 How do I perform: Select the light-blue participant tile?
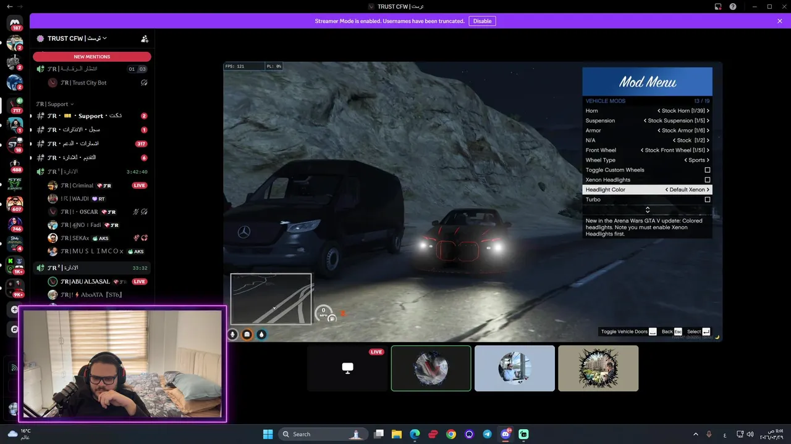pos(515,368)
